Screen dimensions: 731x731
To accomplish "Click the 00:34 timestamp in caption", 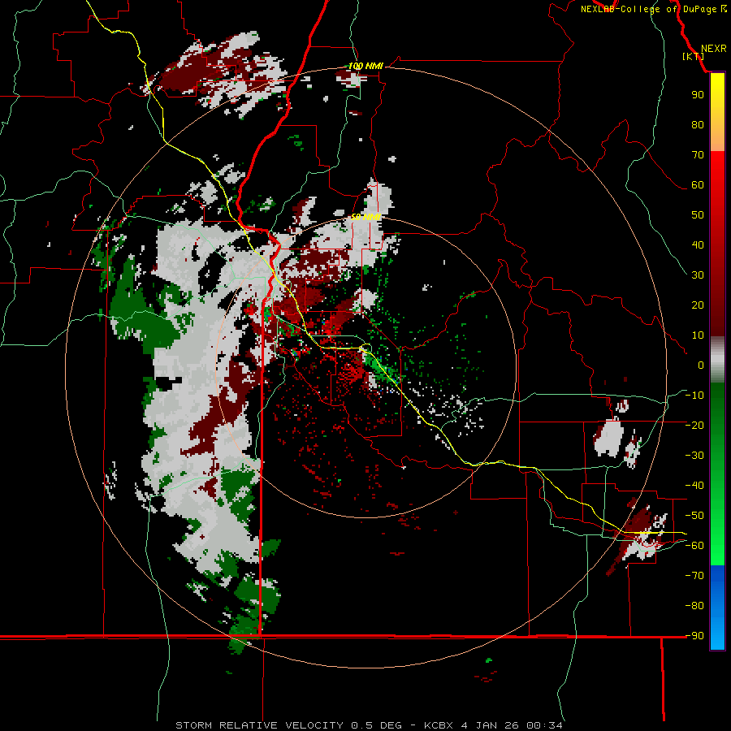I will 544,725.
